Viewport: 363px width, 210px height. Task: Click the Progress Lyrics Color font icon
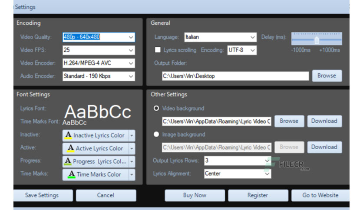68,161
